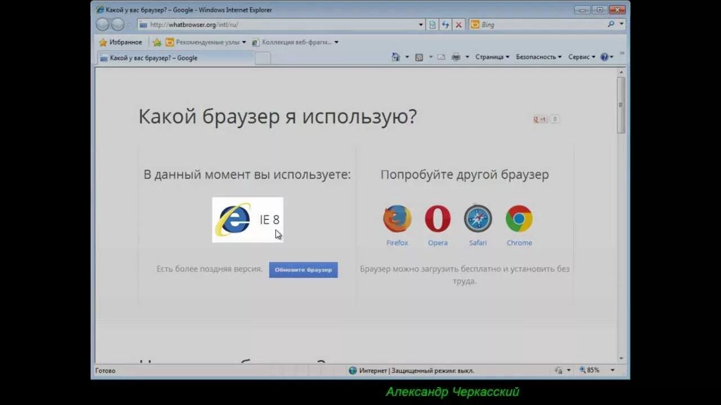The image size is (721, 405).
Task: Click the search magnifier icon
Action: (x=611, y=24)
